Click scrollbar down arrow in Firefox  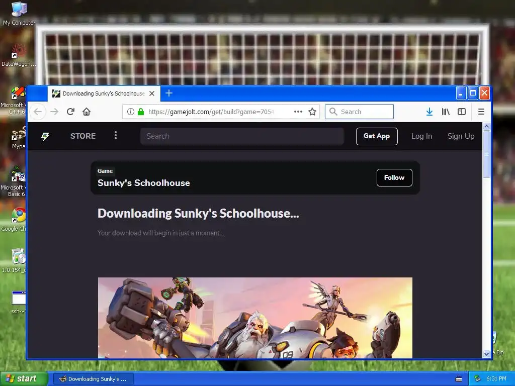486,354
